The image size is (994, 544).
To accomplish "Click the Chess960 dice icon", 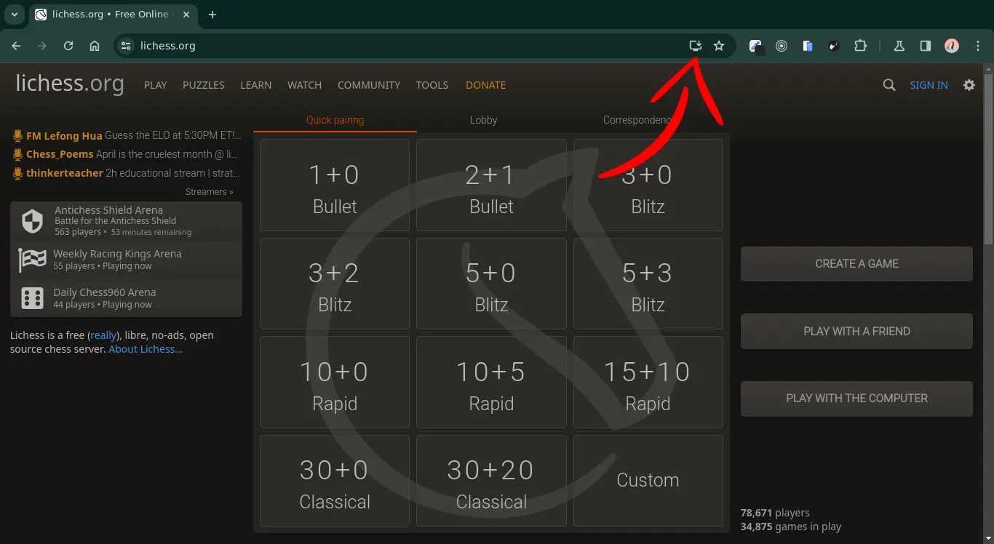I will point(32,298).
